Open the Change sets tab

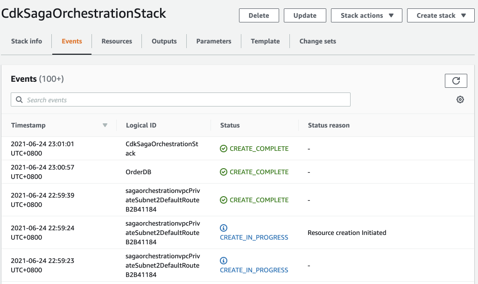(317, 41)
